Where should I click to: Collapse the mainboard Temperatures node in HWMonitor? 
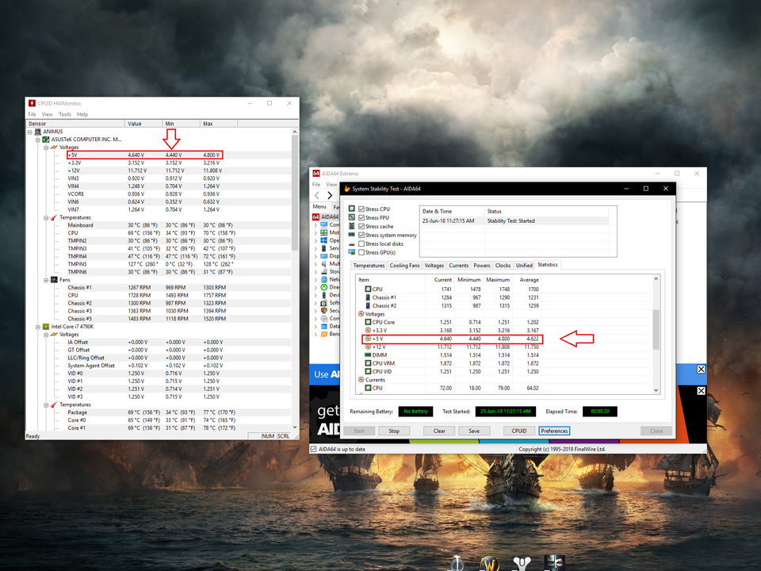pos(46,217)
